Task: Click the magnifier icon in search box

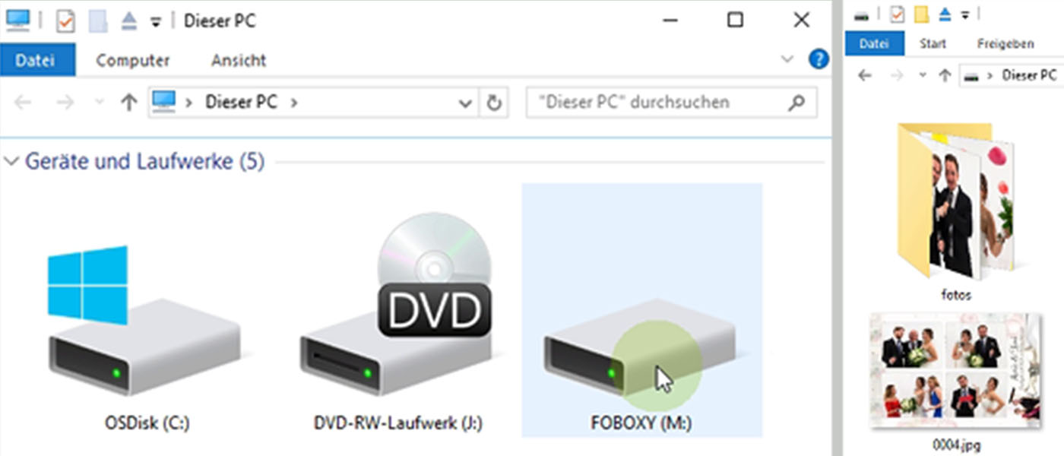Action: pyautogui.click(x=796, y=103)
